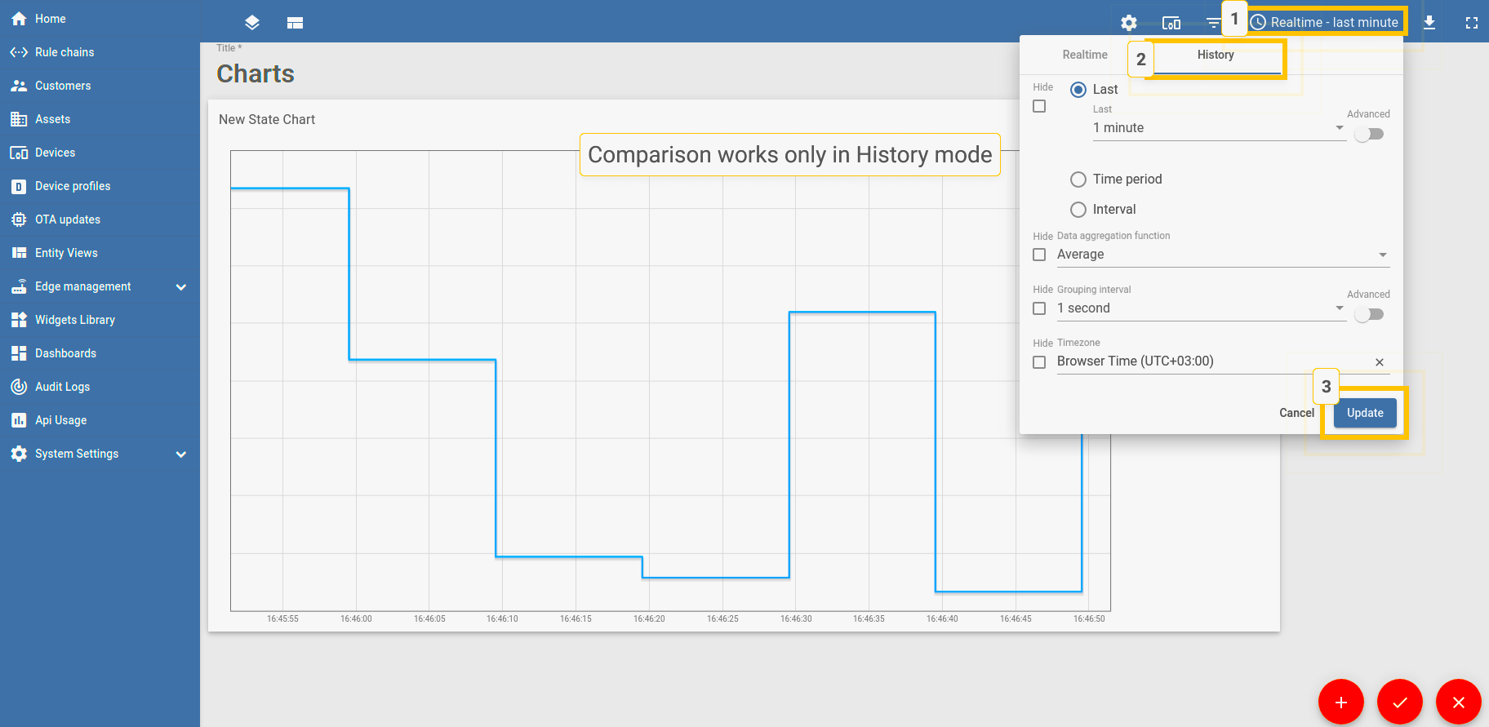The width and height of the screenshot is (1489, 727).
Task: Open the Average aggregation function dropdown
Action: tap(1223, 255)
